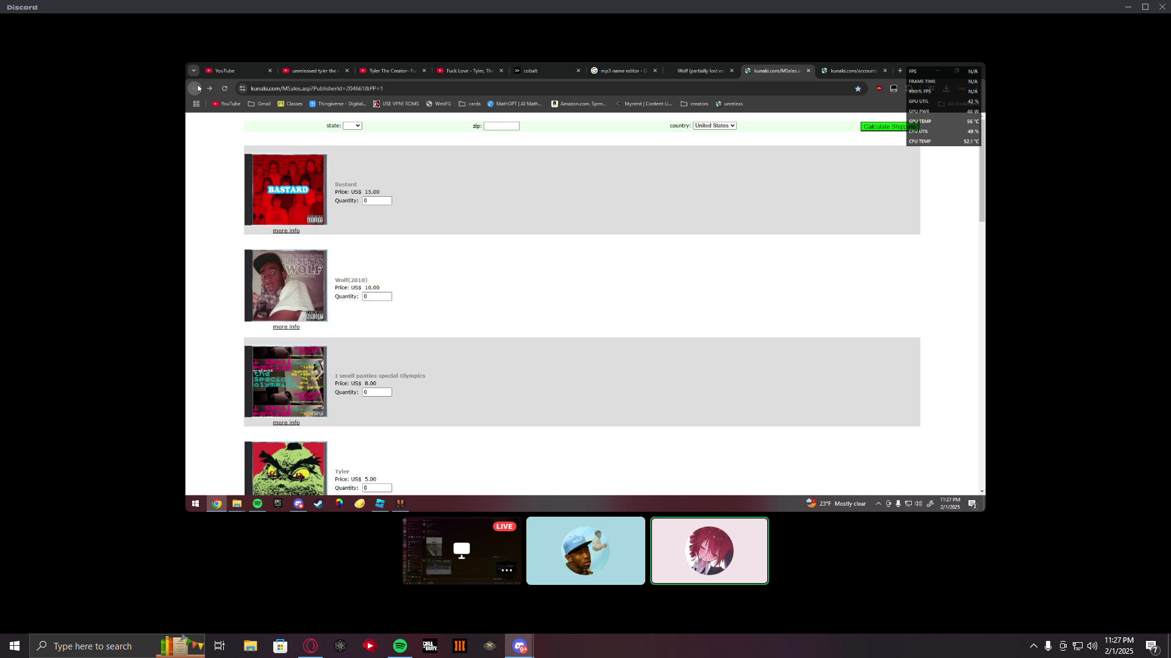Image resolution: width=1171 pixels, height=658 pixels.
Task: Open the state dropdown
Action: pos(353,126)
